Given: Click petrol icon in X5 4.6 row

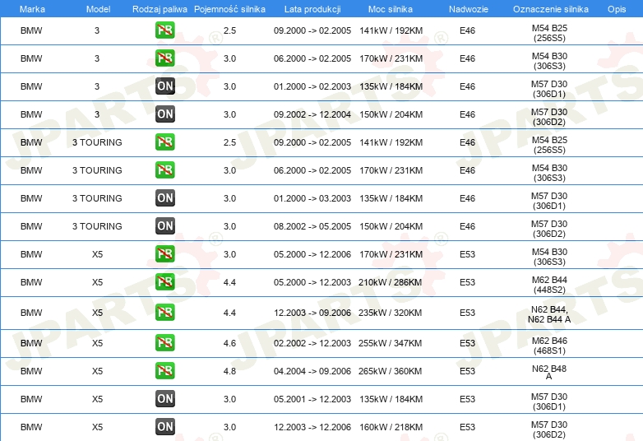Looking at the screenshot, I should click(x=164, y=342).
